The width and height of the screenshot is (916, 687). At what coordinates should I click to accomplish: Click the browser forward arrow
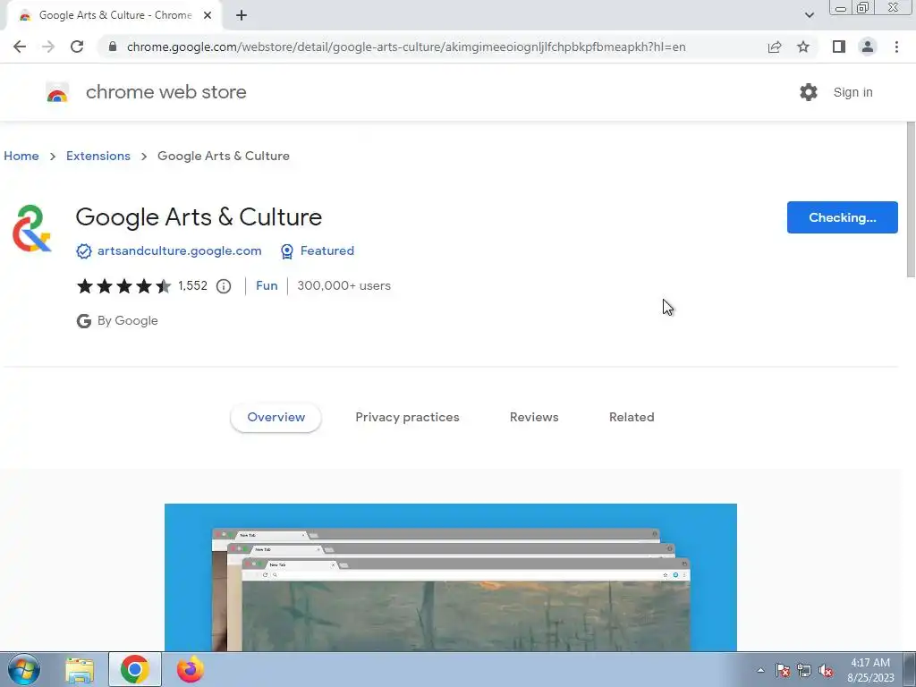pos(48,47)
